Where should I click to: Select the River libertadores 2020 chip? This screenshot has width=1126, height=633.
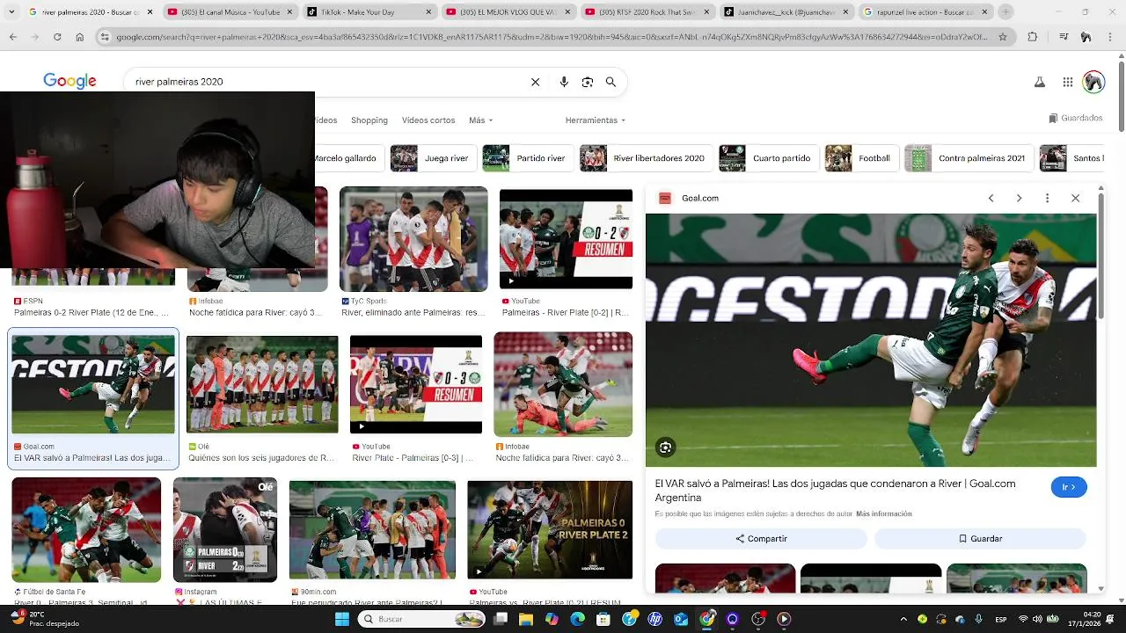pyautogui.click(x=645, y=158)
